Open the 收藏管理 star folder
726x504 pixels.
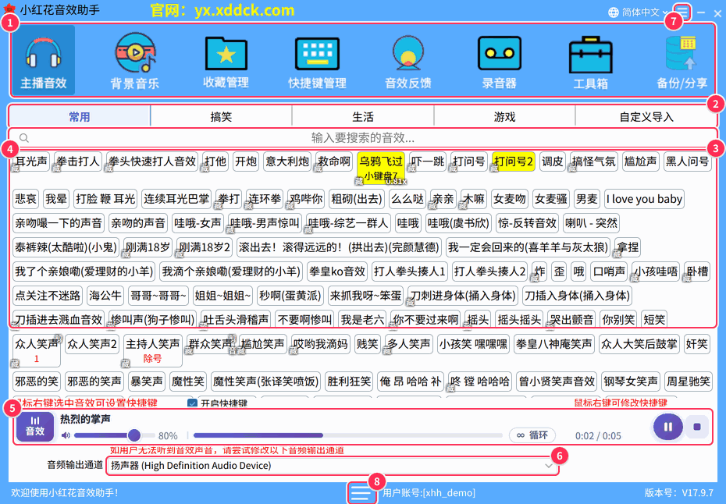click(x=226, y=60)
